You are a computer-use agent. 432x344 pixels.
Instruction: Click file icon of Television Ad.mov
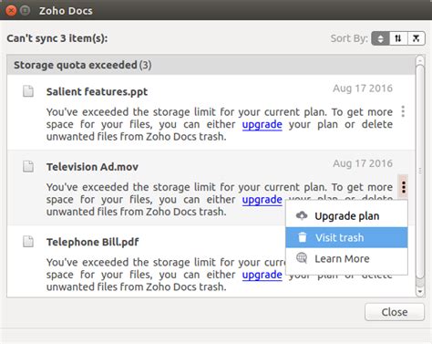28,166
